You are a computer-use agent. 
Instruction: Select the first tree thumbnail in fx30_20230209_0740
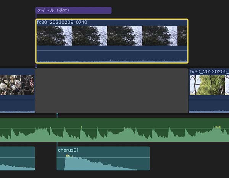[x=54, y=36]
